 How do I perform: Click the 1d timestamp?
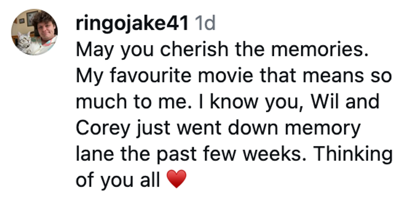205,24
